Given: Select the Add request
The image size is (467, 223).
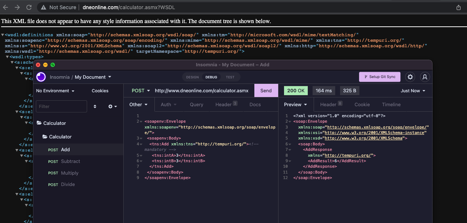Looking at the screenshot, I should [x=78, y=150].
